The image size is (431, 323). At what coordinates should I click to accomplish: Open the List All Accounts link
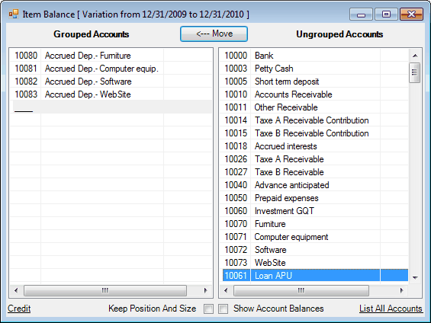point(391,309)
